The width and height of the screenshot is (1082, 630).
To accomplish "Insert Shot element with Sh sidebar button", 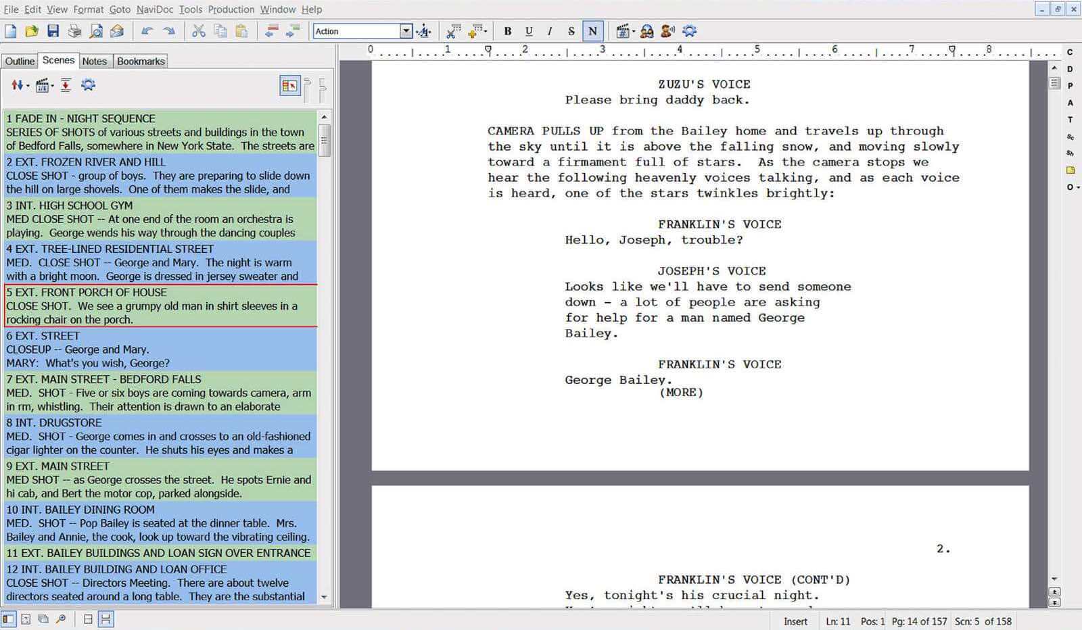I will 1070,153.
